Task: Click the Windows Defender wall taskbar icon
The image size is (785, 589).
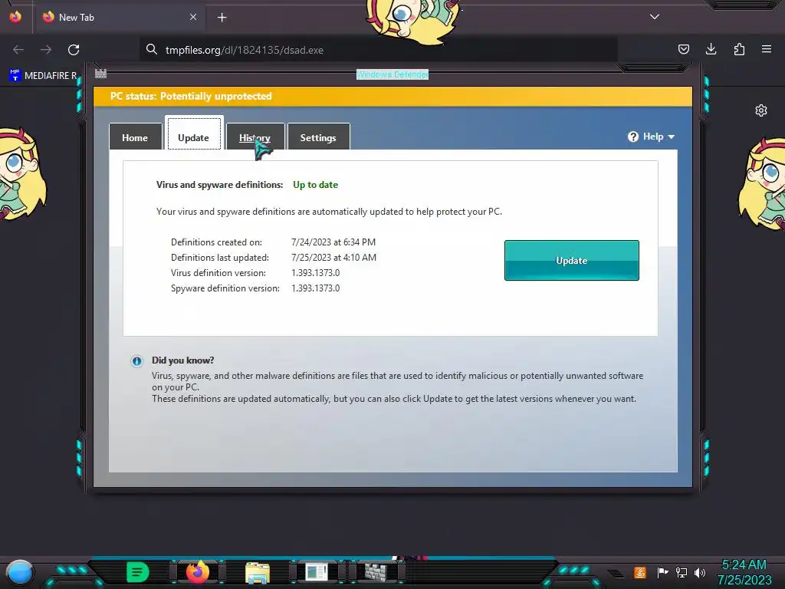Action: 376,572
